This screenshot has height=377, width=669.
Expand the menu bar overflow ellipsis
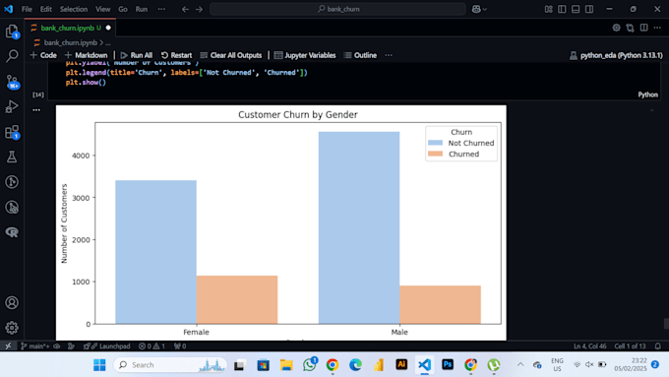tap(161, 9)
